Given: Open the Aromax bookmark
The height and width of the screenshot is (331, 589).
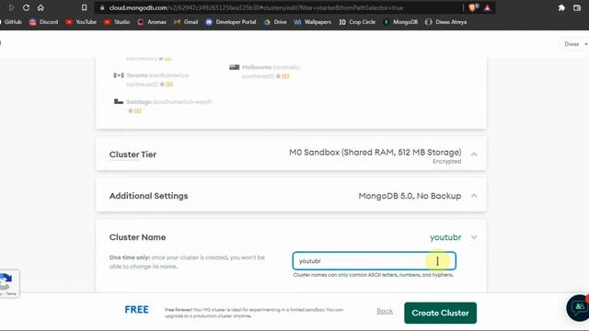Looking at the screenshot, I should coord(152,22).
